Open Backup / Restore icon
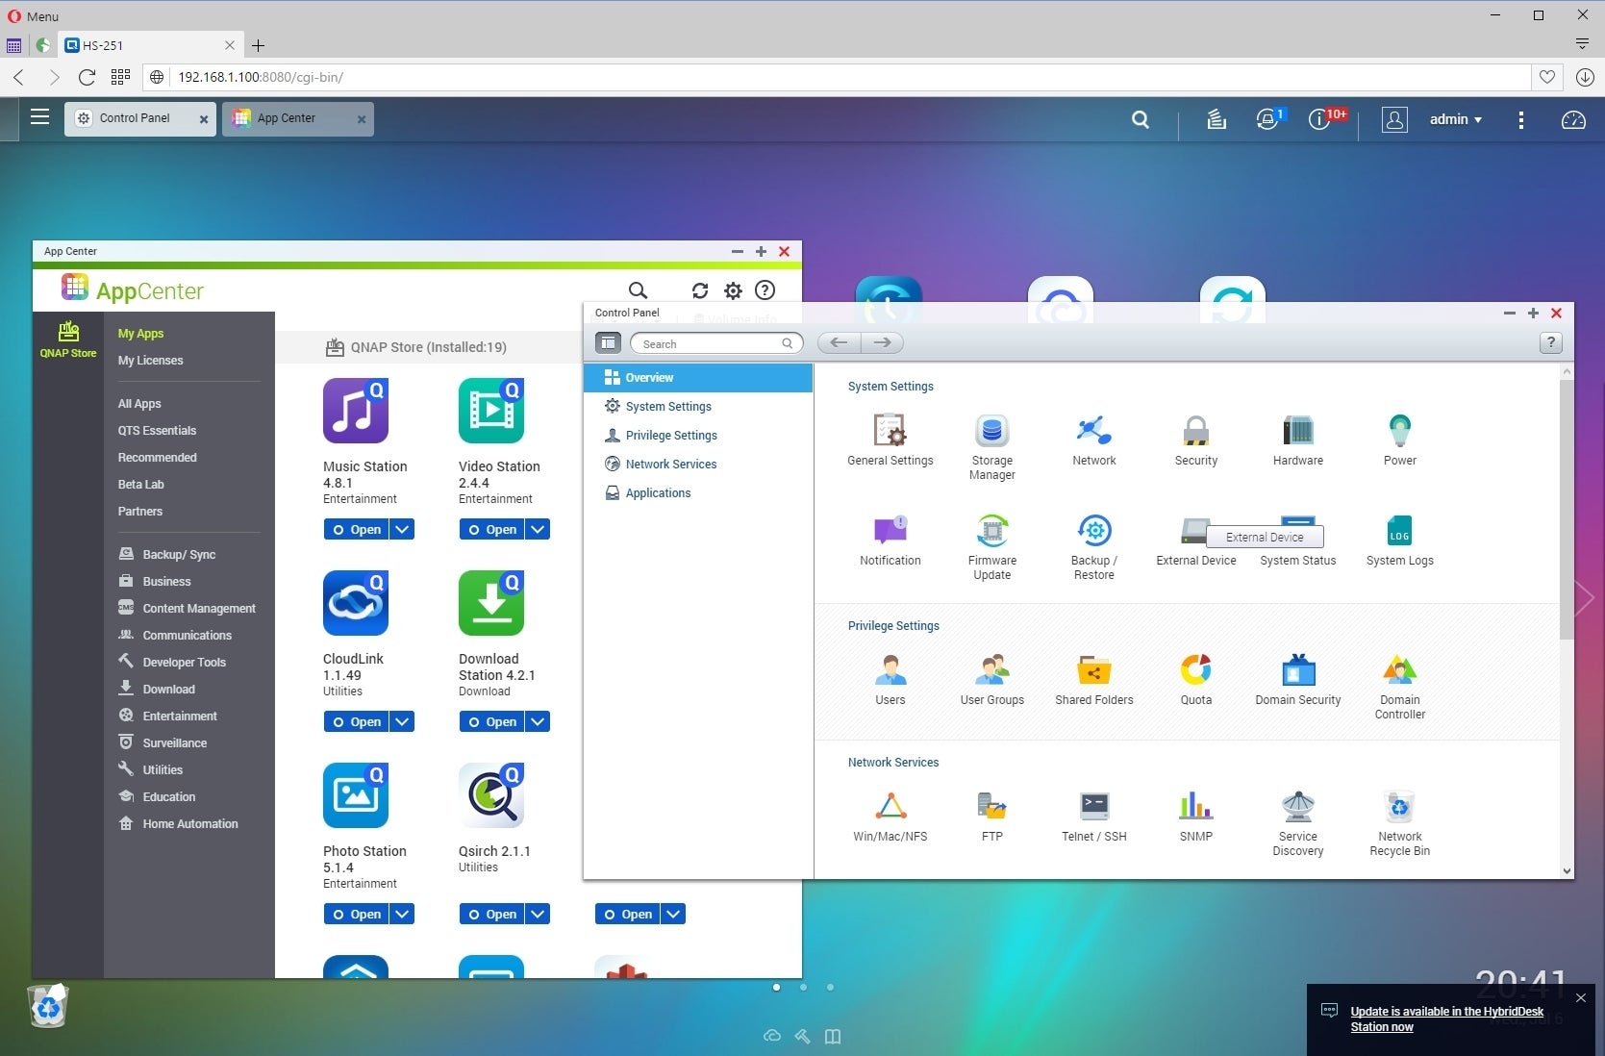Screen dimensions: 1605x1056 point(1094,531)
